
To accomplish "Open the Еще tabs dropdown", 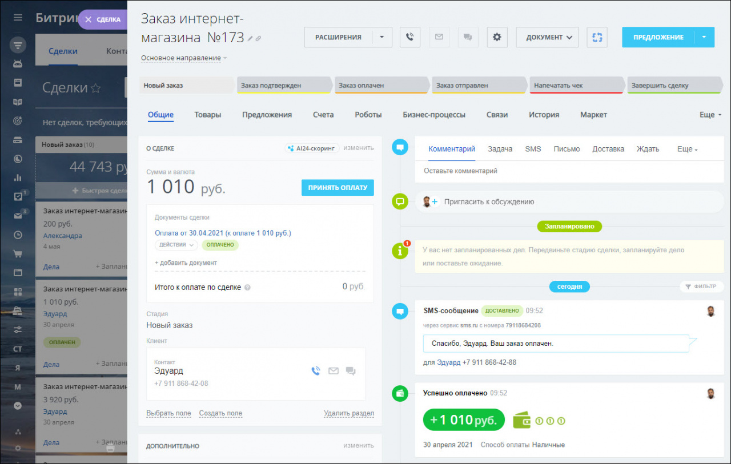I will pos(710,115).
